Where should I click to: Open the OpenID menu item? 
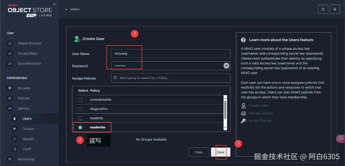pos(28,139)
